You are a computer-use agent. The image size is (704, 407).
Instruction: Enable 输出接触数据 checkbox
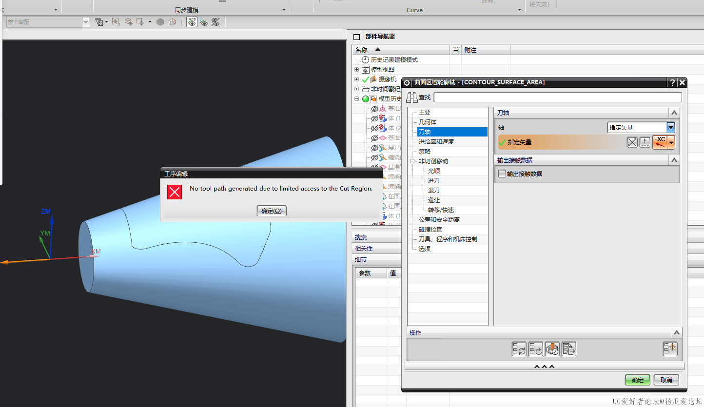pos(502,174)
